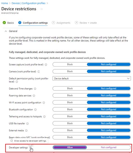The width and height of the screenshot is (133, 153).
Task: Show info for Roaming data services
Action: click(x=34, y=96)
